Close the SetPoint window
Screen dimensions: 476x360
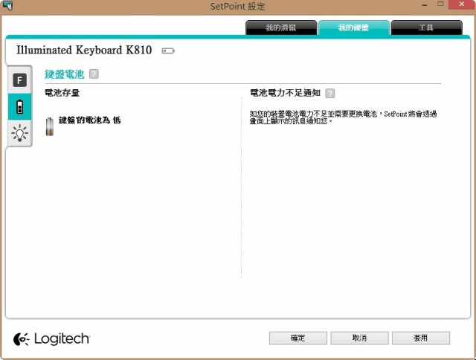pyautogui.click(x=462, y=4)
